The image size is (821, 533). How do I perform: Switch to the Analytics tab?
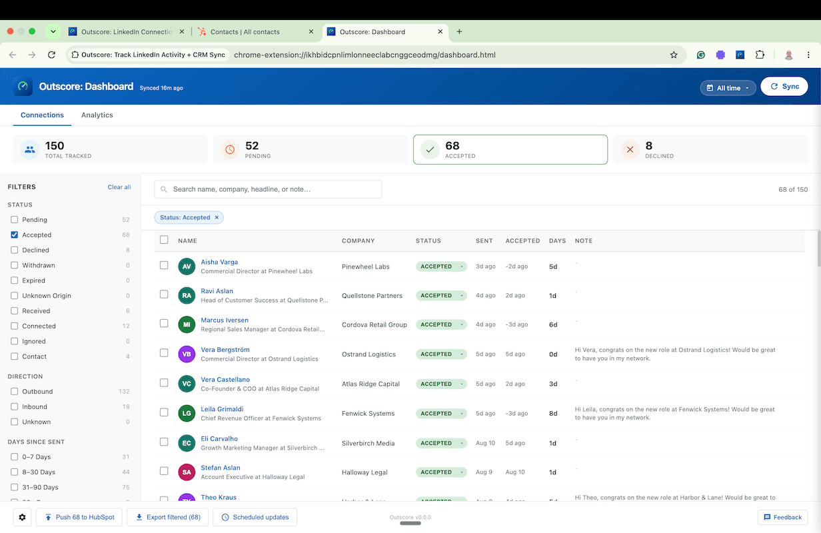(97, 115)
